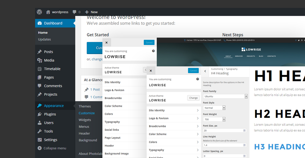Click the Font Size px field
This screenshot has width=305, height=158.
pyautogui.click(x=225, y=131)
